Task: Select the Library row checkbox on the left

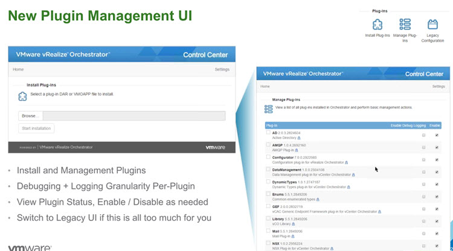Action: point(268,218)
